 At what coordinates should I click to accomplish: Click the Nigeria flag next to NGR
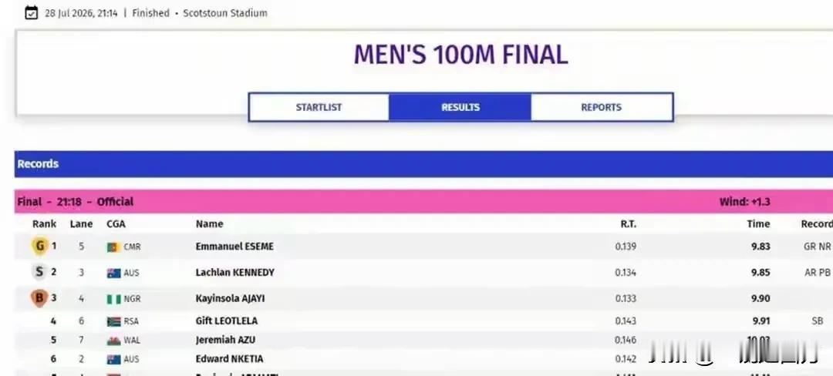coord(113,299)
